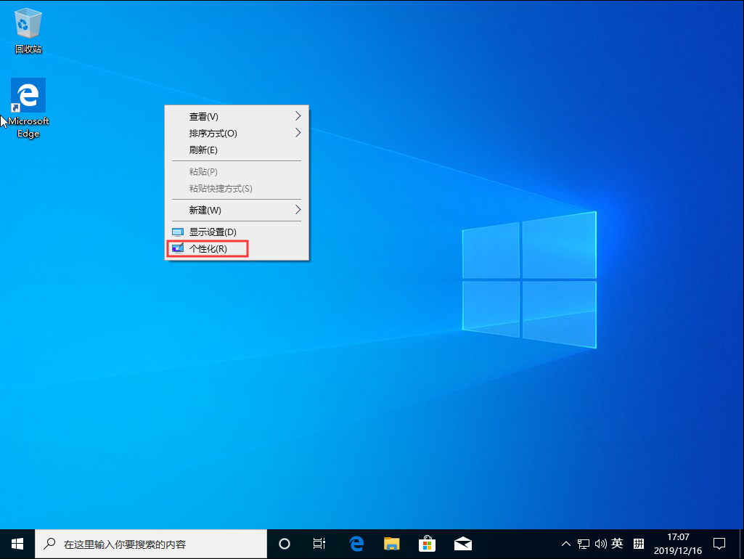Click the network icon in system tray
The height and width of the screenshot is (559, 744).
584,543
